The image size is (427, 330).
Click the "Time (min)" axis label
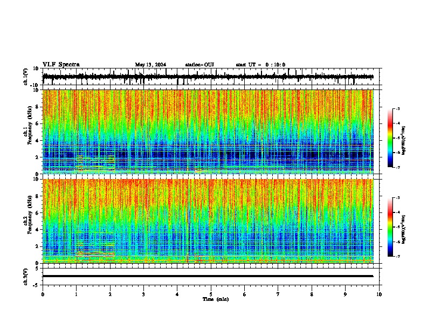[x=216, y=299]
